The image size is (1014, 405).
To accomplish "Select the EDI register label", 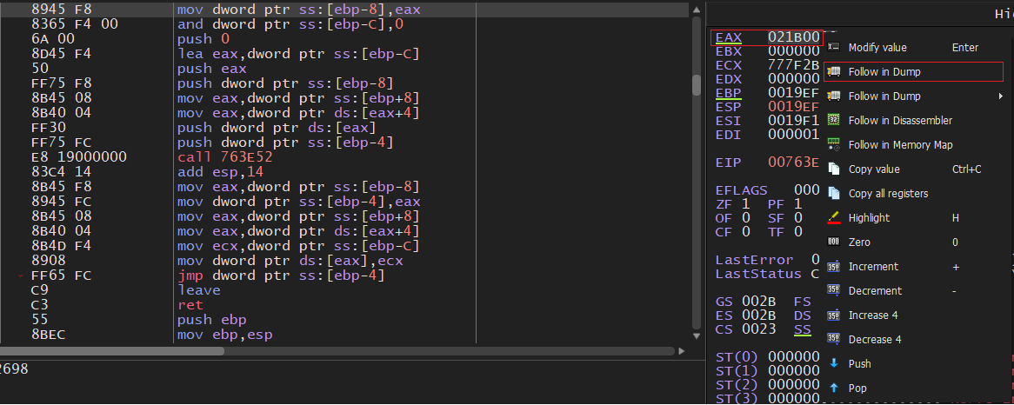I will 728,135.
